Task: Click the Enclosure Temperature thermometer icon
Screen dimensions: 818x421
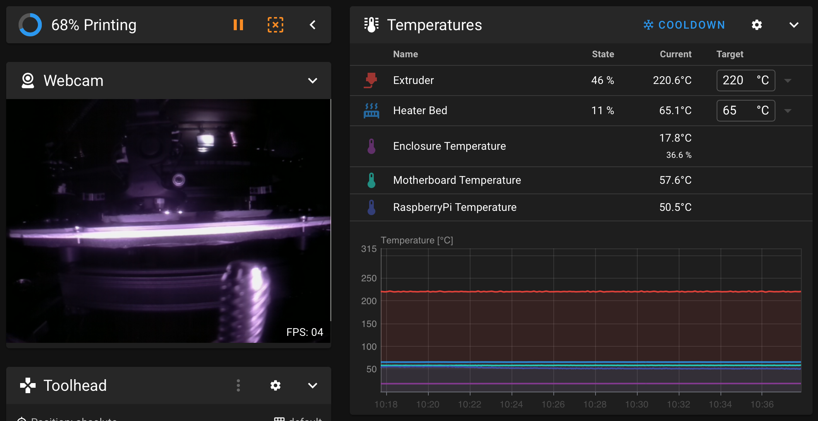Action: (371, 146)
